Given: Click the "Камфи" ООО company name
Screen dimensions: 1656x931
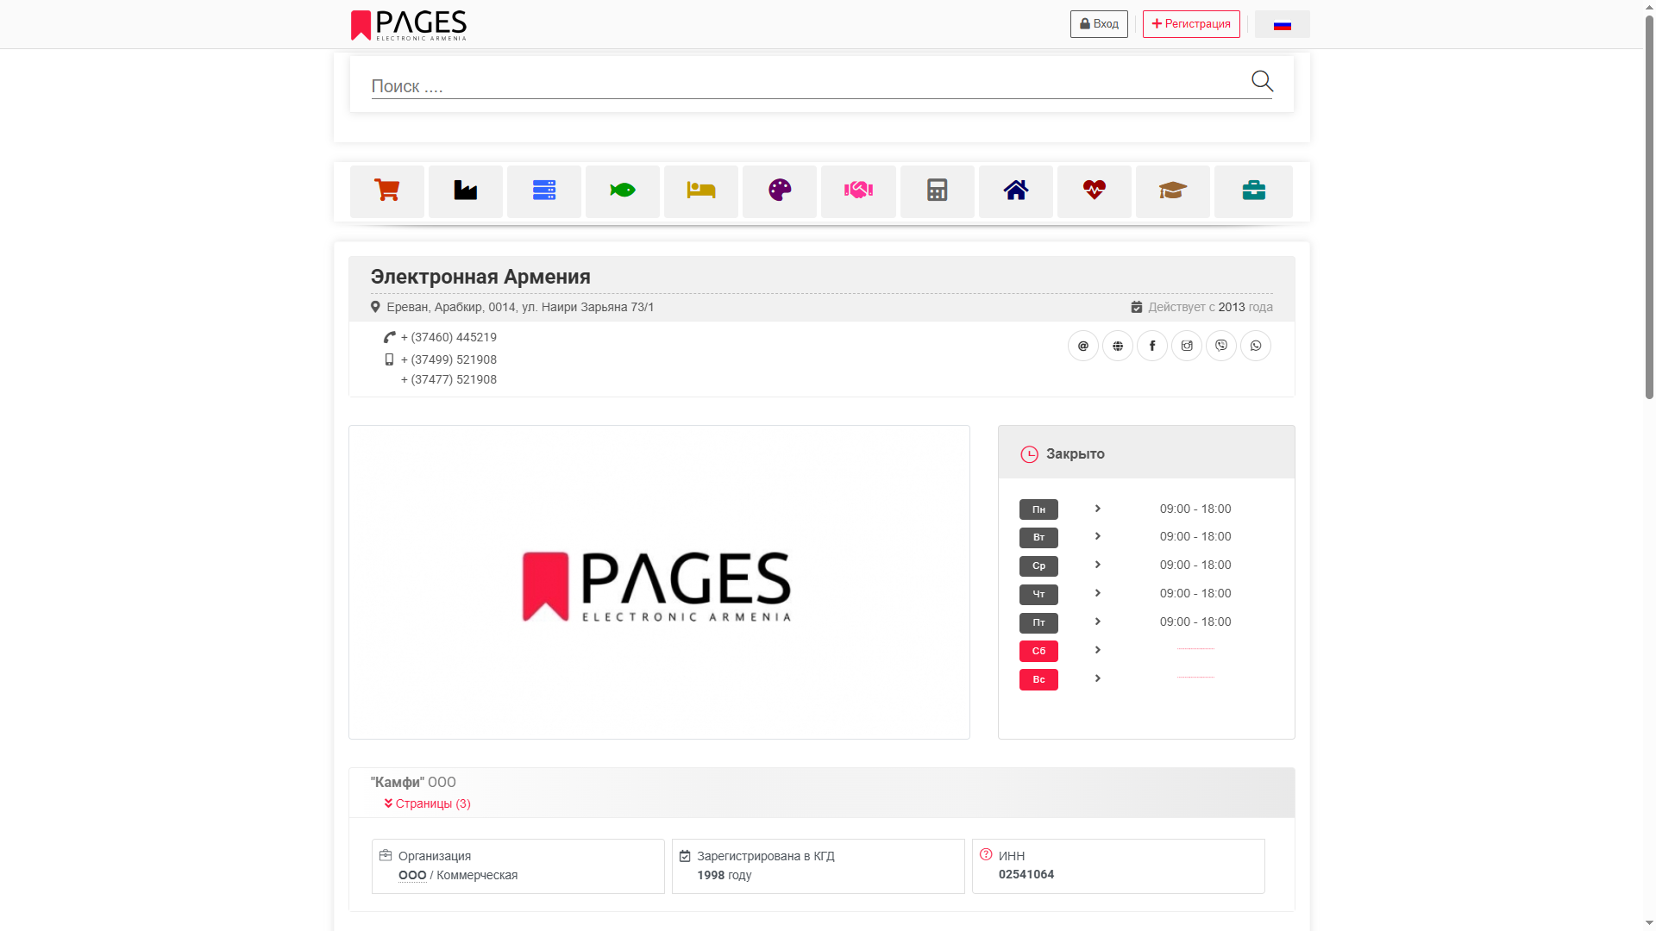Looking at the screenshot, I should point(413,782).
